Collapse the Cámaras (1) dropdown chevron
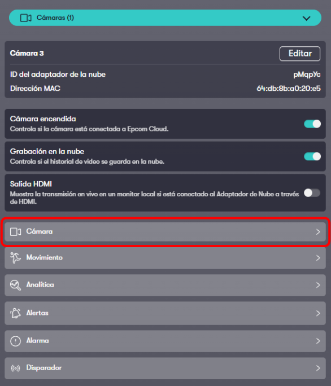 pyautogui.click(x=306, y=18)
